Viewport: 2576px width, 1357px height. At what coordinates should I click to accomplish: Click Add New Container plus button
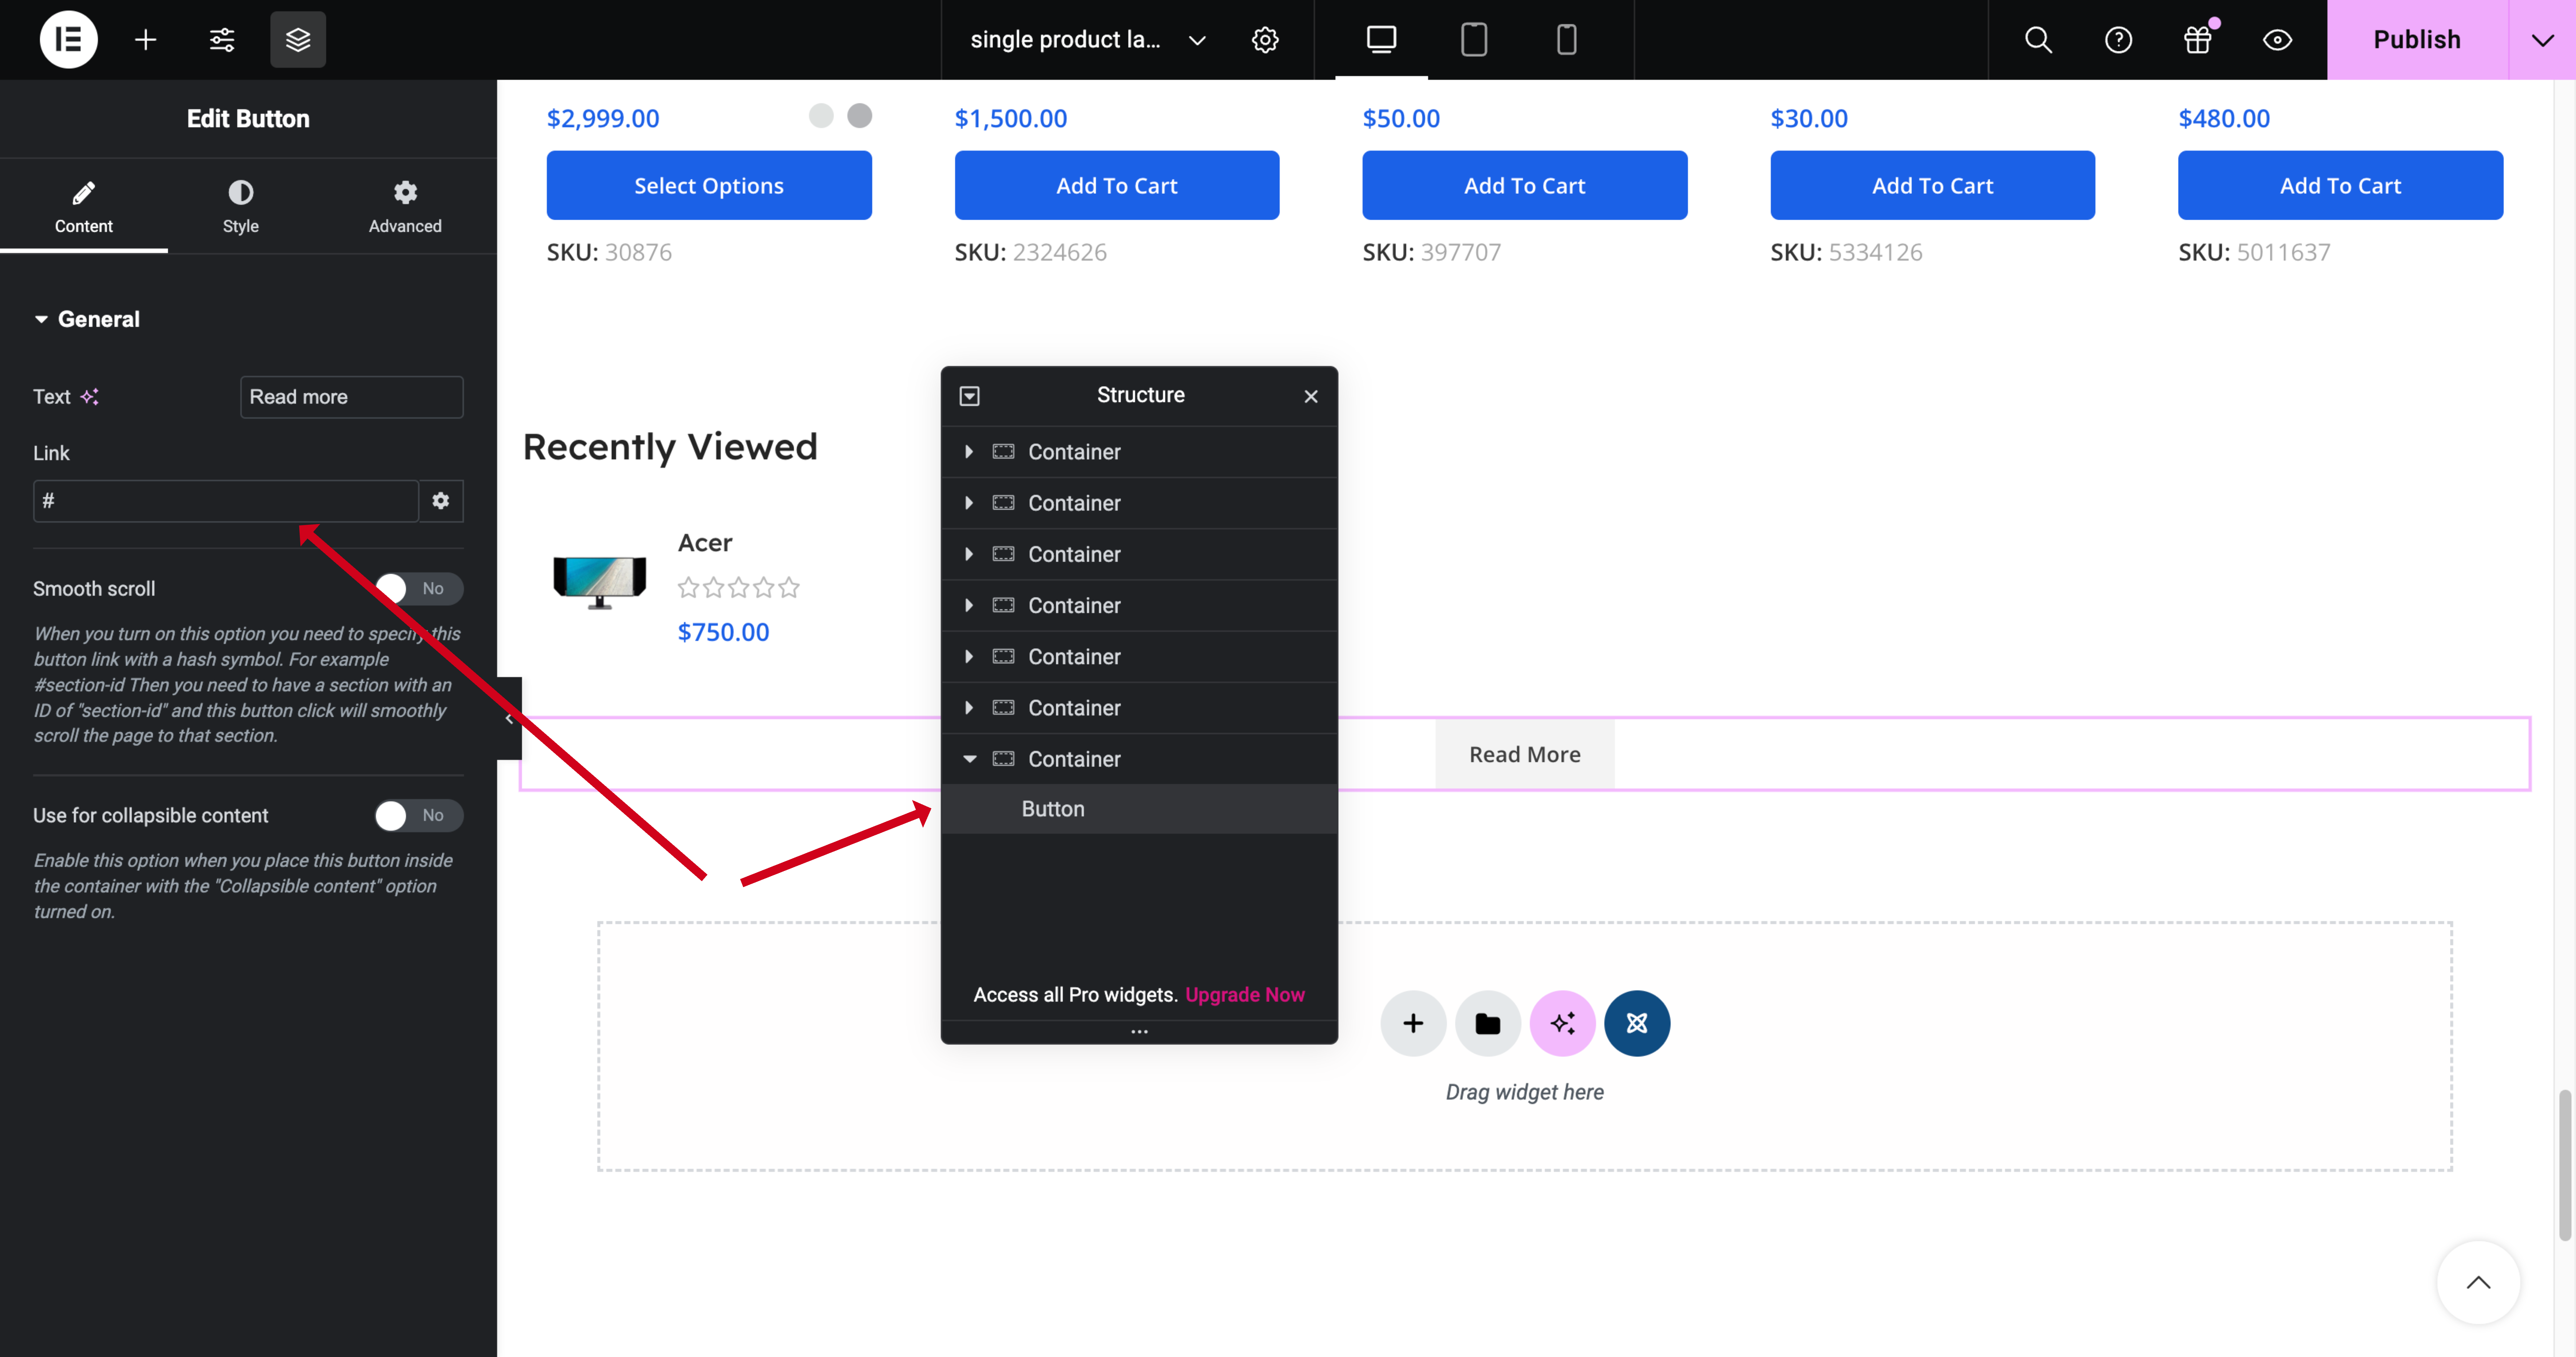pos(1413,1023)
